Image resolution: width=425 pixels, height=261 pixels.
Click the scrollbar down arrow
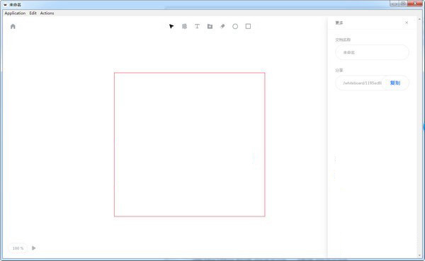(x=420, y=255)
